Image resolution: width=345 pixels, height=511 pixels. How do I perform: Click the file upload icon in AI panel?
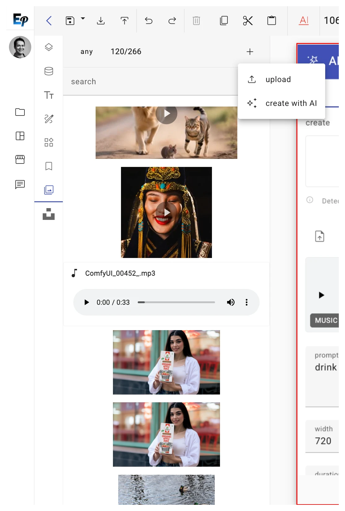(320, 236)
